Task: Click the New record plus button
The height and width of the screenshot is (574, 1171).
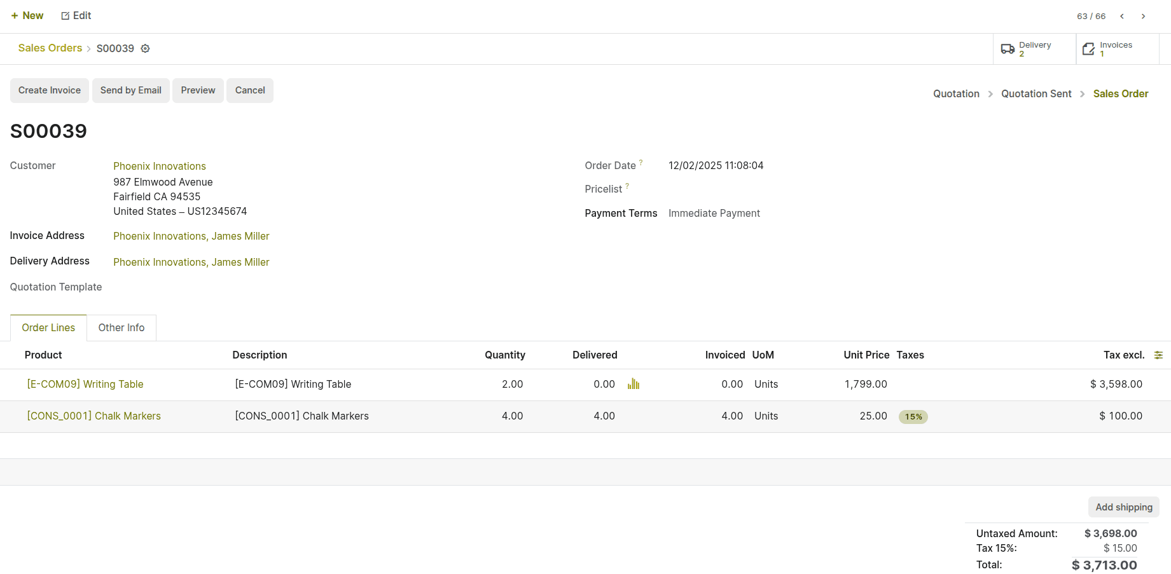Action: click(x=27, y=16)
